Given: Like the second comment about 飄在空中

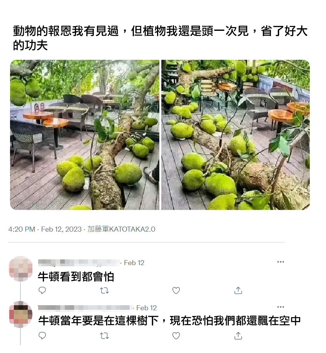Looking at the screenshot, I should (x=176, y=336).
